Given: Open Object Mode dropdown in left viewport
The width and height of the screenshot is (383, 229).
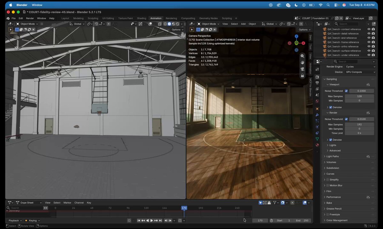Looking at the screenshot, I should [27, 24].
